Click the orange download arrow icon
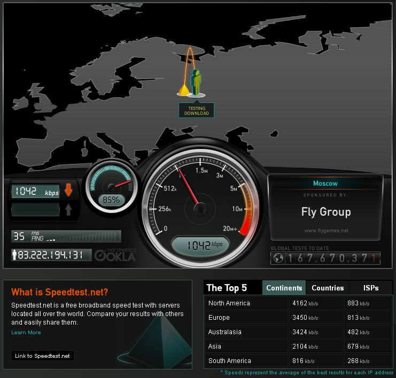396x378 pixels. point(68,190)
